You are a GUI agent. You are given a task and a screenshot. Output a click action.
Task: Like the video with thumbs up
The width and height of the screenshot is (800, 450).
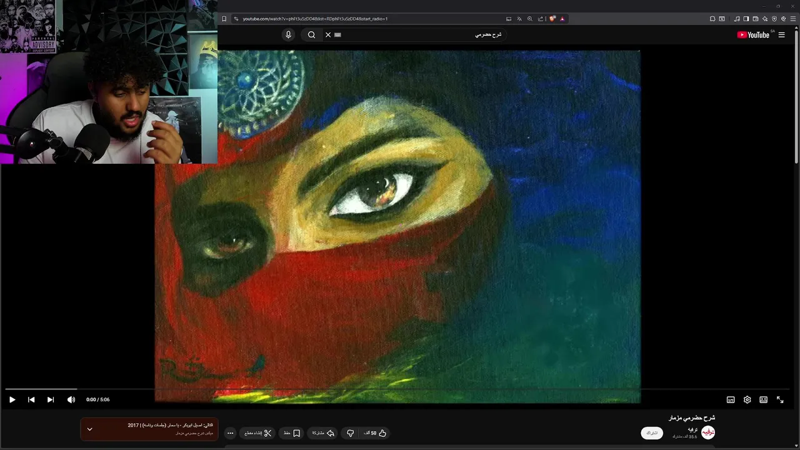coord(376,432)
